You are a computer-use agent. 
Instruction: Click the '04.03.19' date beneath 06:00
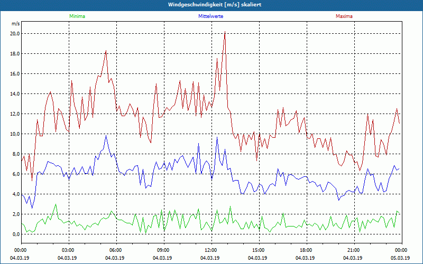[x=115, y=258]
